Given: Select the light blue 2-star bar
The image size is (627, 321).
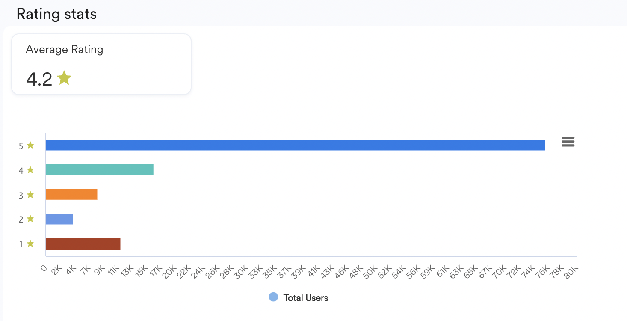Looking at the screenshot, I should 59,219.
